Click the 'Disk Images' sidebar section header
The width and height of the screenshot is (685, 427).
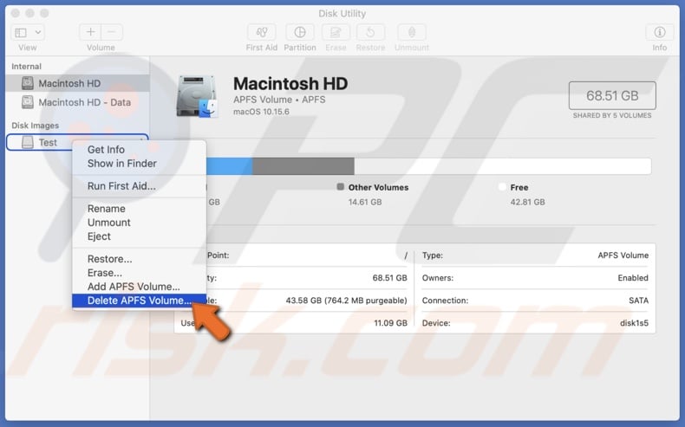[35, 126]
